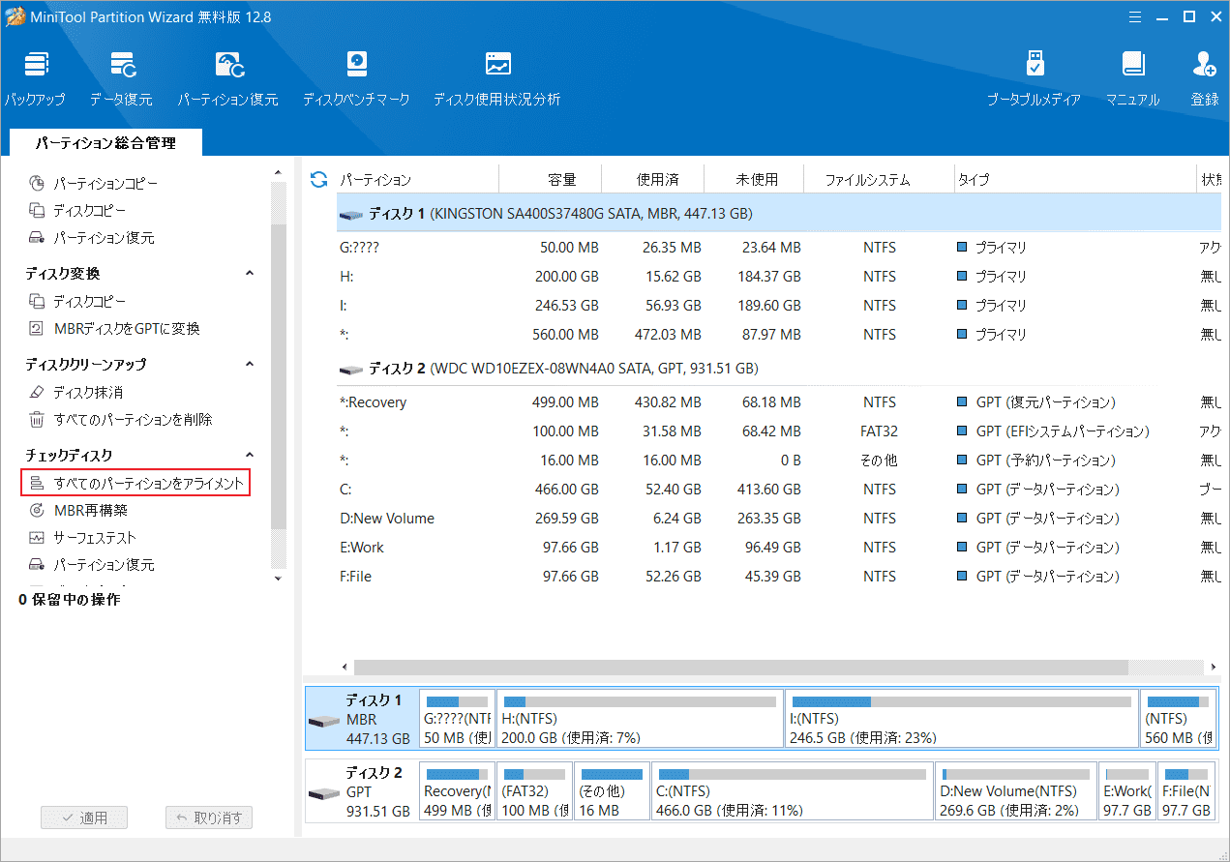Screen dimensions: 1230x862
Task: Select the F:File partition row
Action: 779,577
